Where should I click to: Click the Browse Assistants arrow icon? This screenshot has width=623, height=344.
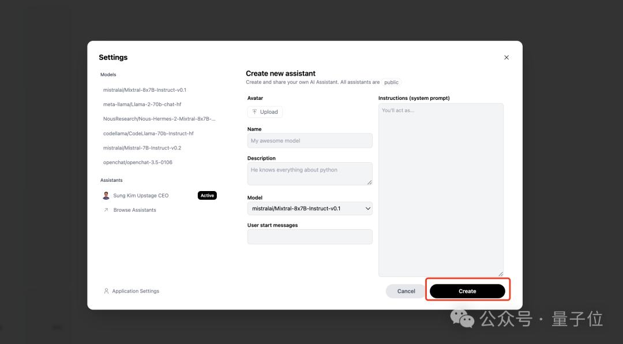click(106, 210)
